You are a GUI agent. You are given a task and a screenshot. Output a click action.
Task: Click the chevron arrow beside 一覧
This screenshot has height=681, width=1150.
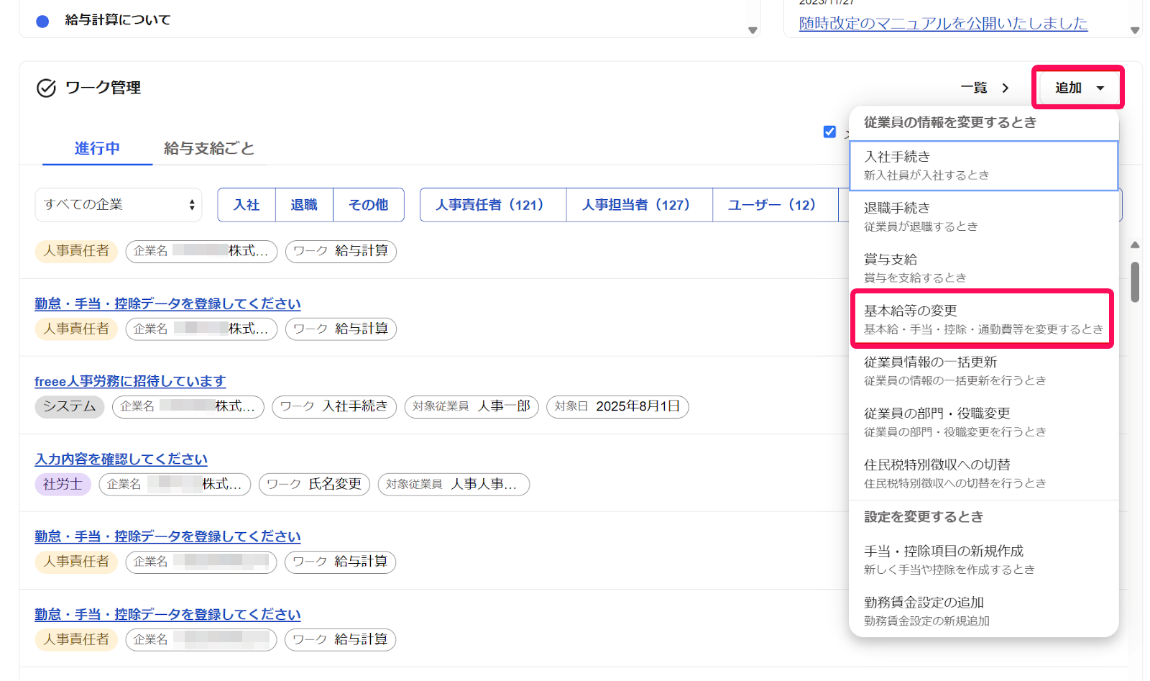[1006, 88]
